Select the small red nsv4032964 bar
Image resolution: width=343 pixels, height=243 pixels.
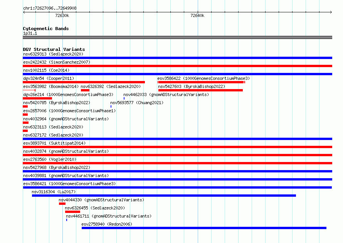[25, 123]
